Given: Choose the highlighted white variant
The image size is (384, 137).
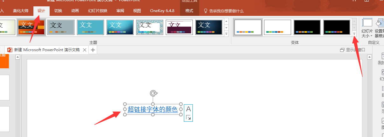Looking at the screenshot, I should pos(248,27).
